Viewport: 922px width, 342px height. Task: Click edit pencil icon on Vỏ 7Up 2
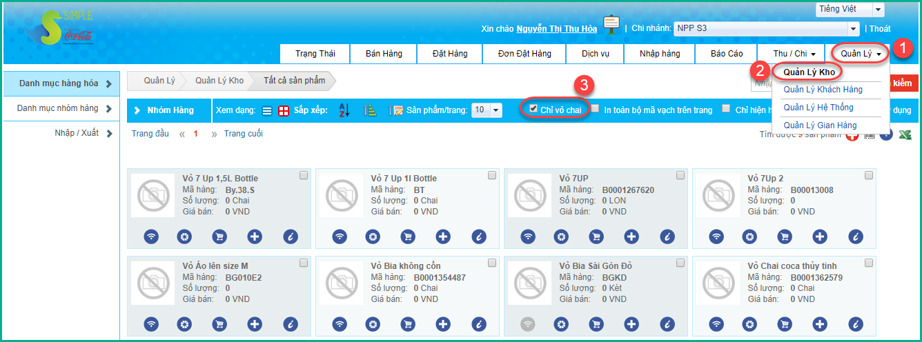coord(856,237)
